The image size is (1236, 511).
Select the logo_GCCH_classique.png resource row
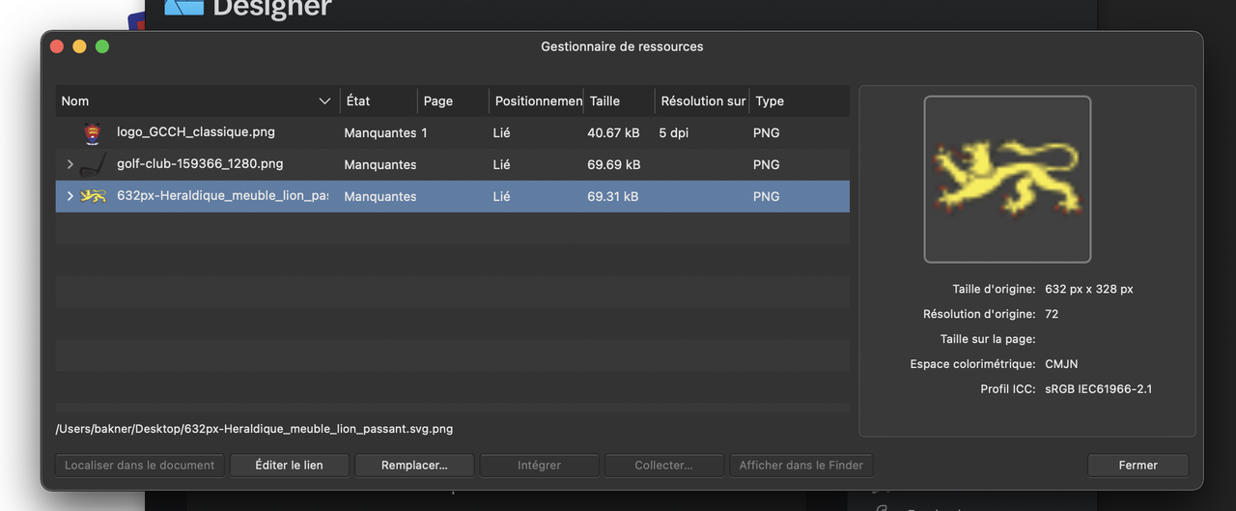[x=452, y=132]
